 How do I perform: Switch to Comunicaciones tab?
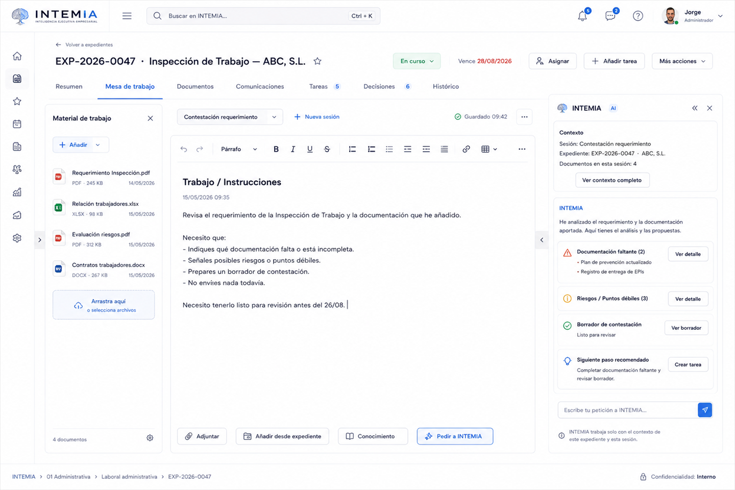coord(260,87)
